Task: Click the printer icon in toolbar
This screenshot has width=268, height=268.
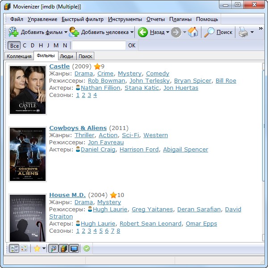Action: [x=243, y=32]
